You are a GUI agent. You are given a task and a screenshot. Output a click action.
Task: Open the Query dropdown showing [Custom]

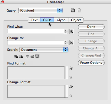coord(41,10)
